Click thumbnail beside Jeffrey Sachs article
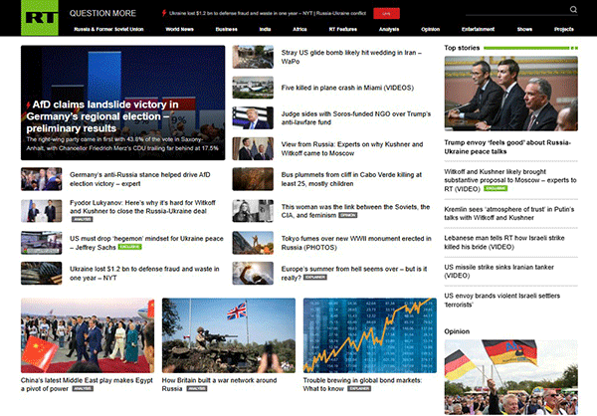 point(41,243)
